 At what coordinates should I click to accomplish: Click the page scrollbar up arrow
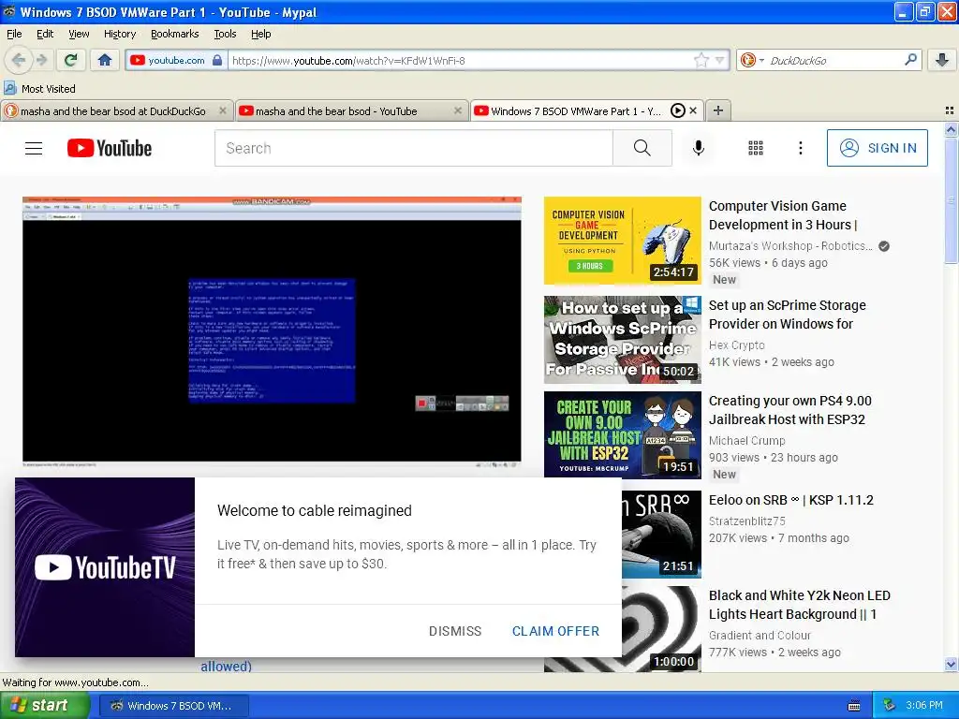951,129
